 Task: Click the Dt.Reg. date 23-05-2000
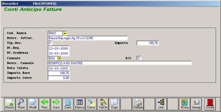click(x=59, y=49)
